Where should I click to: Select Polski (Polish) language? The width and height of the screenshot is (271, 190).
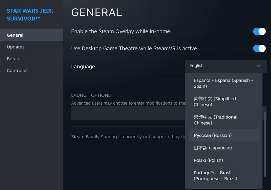(224, 160)
